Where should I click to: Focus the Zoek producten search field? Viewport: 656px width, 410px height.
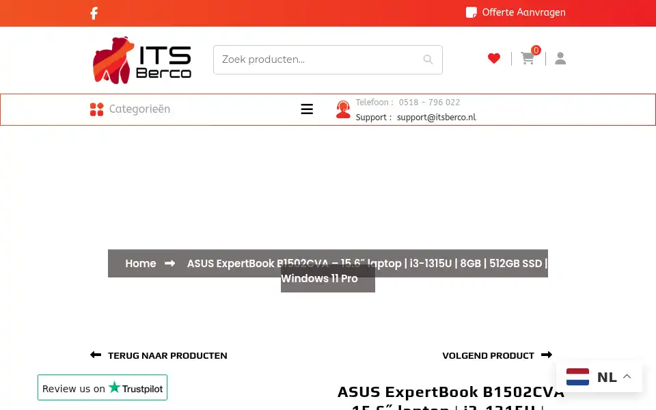click(x=327, y=60)
